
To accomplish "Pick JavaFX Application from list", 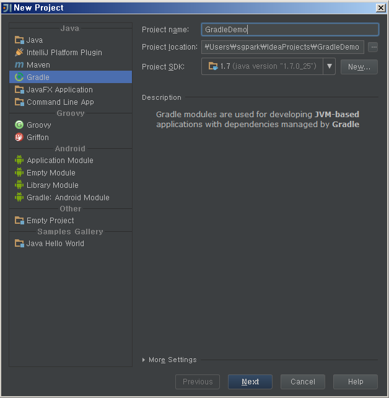I will (71, 90).
